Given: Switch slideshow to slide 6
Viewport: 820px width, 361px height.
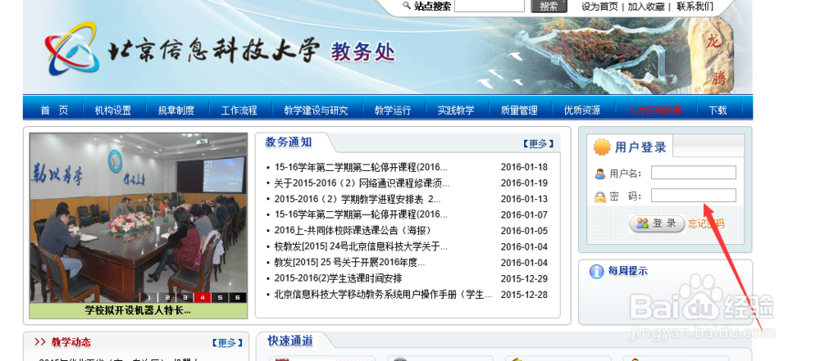Looking at the screenshot, I should click(x=238, y=298).
